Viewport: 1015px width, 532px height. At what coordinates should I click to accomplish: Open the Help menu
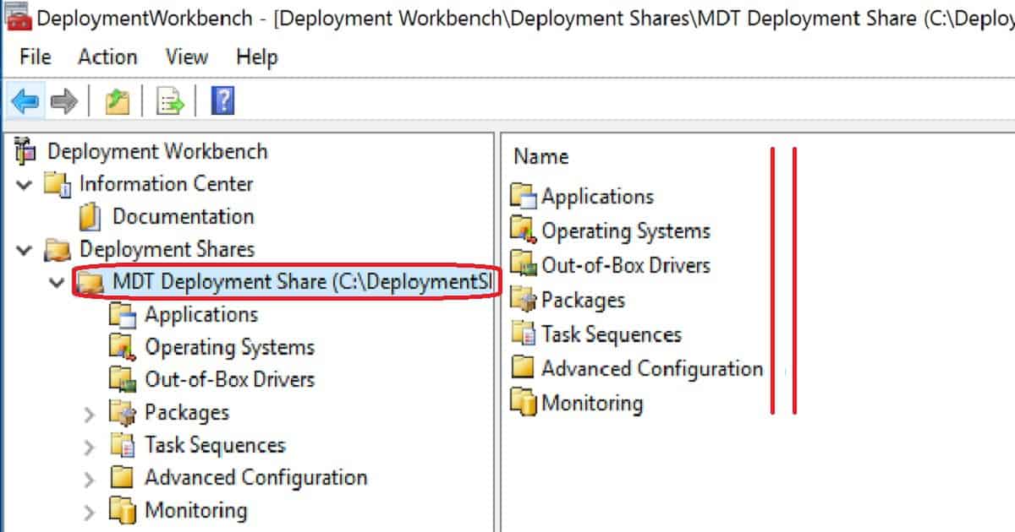pos(256,57)
